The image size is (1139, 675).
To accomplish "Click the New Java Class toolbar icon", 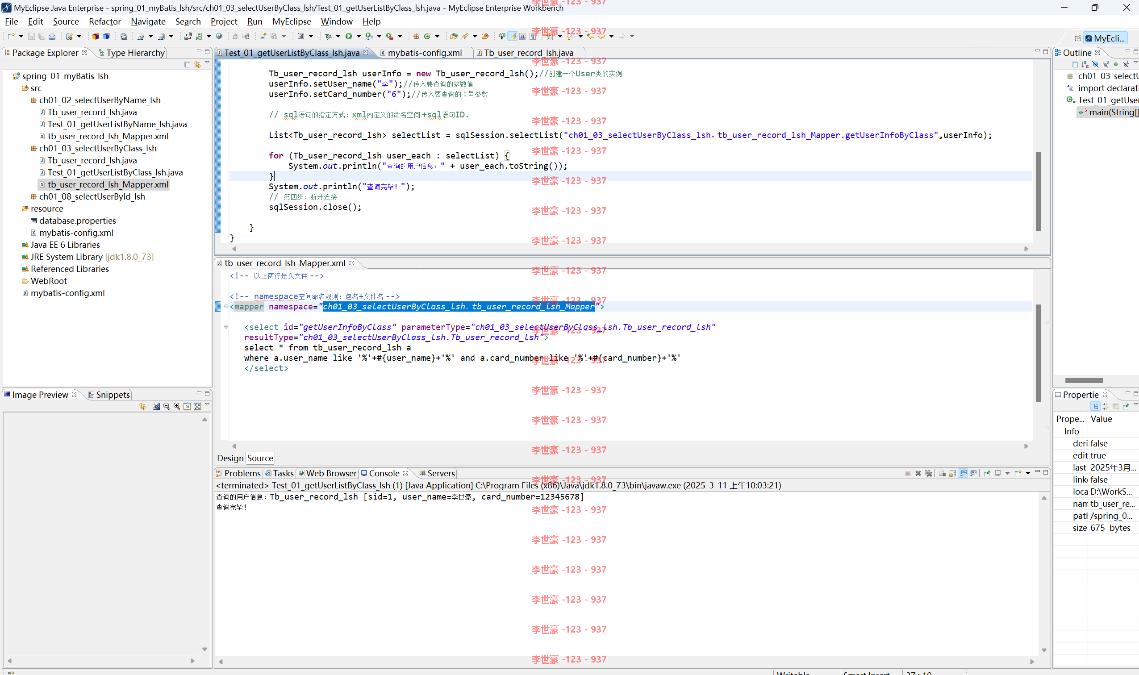I will (x=427, y=36).
